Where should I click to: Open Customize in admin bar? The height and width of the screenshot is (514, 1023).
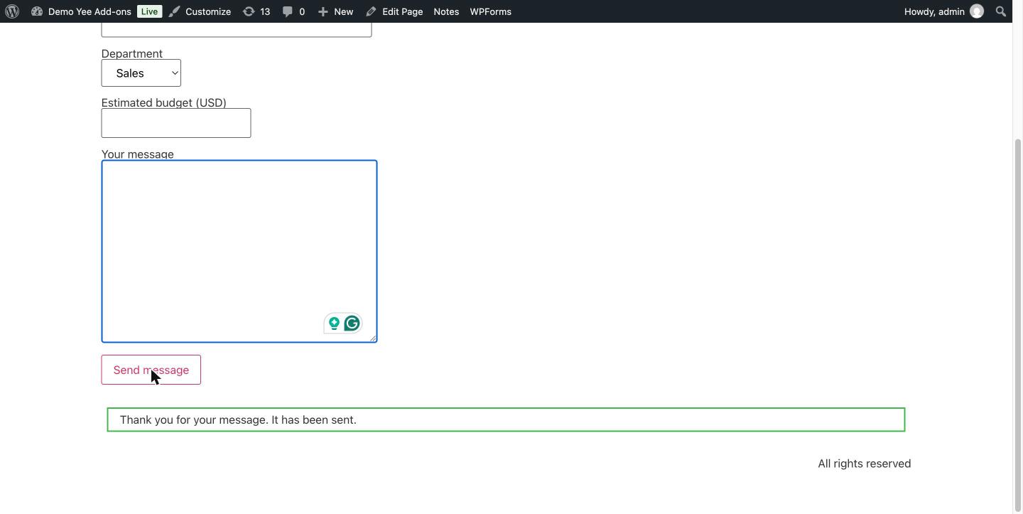(200, 11)
